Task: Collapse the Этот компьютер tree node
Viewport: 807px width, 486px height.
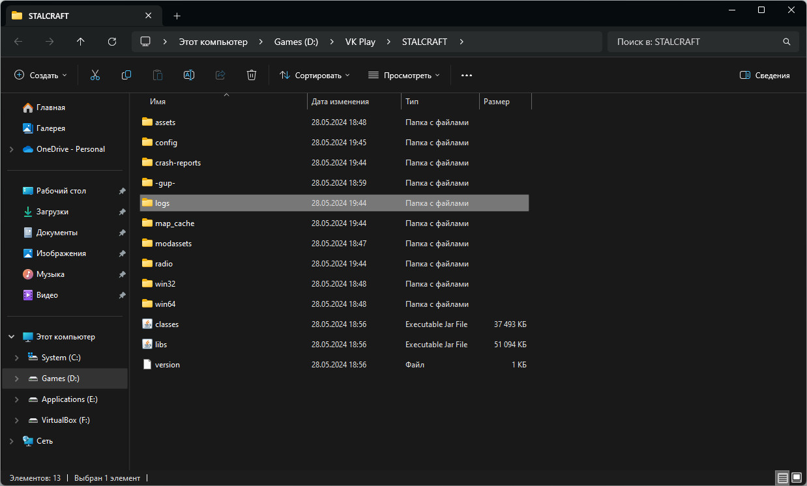Action: (12, 337)
